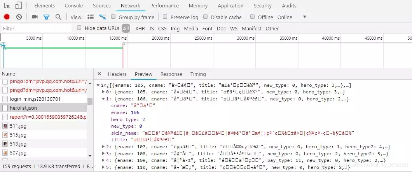
Task: Expand JSON item 0 (ename 105)
Action: [103, 92]
